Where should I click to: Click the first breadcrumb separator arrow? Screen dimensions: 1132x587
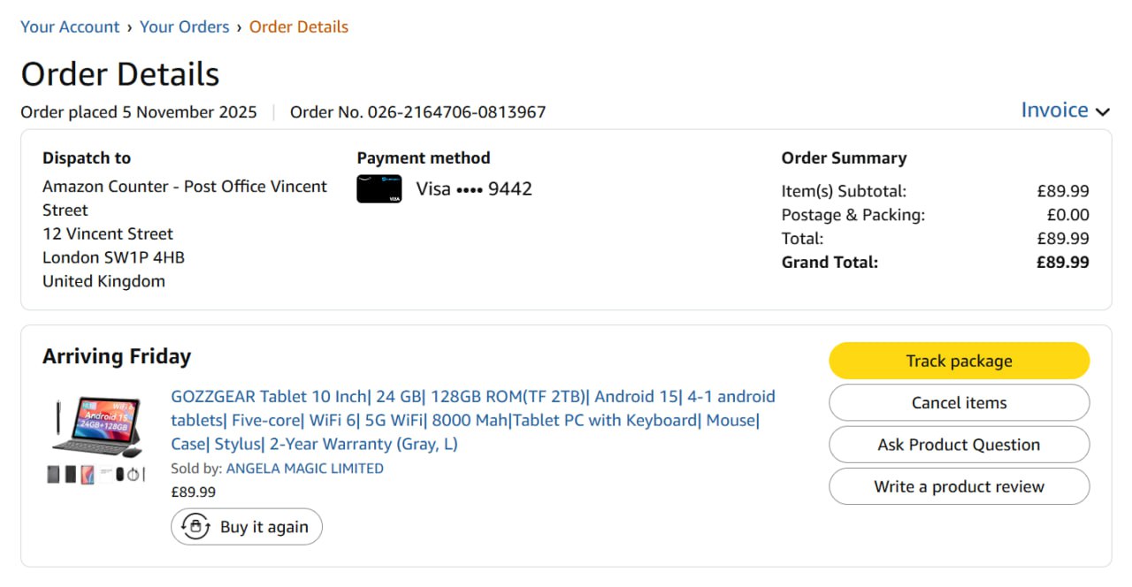[129, 27]
